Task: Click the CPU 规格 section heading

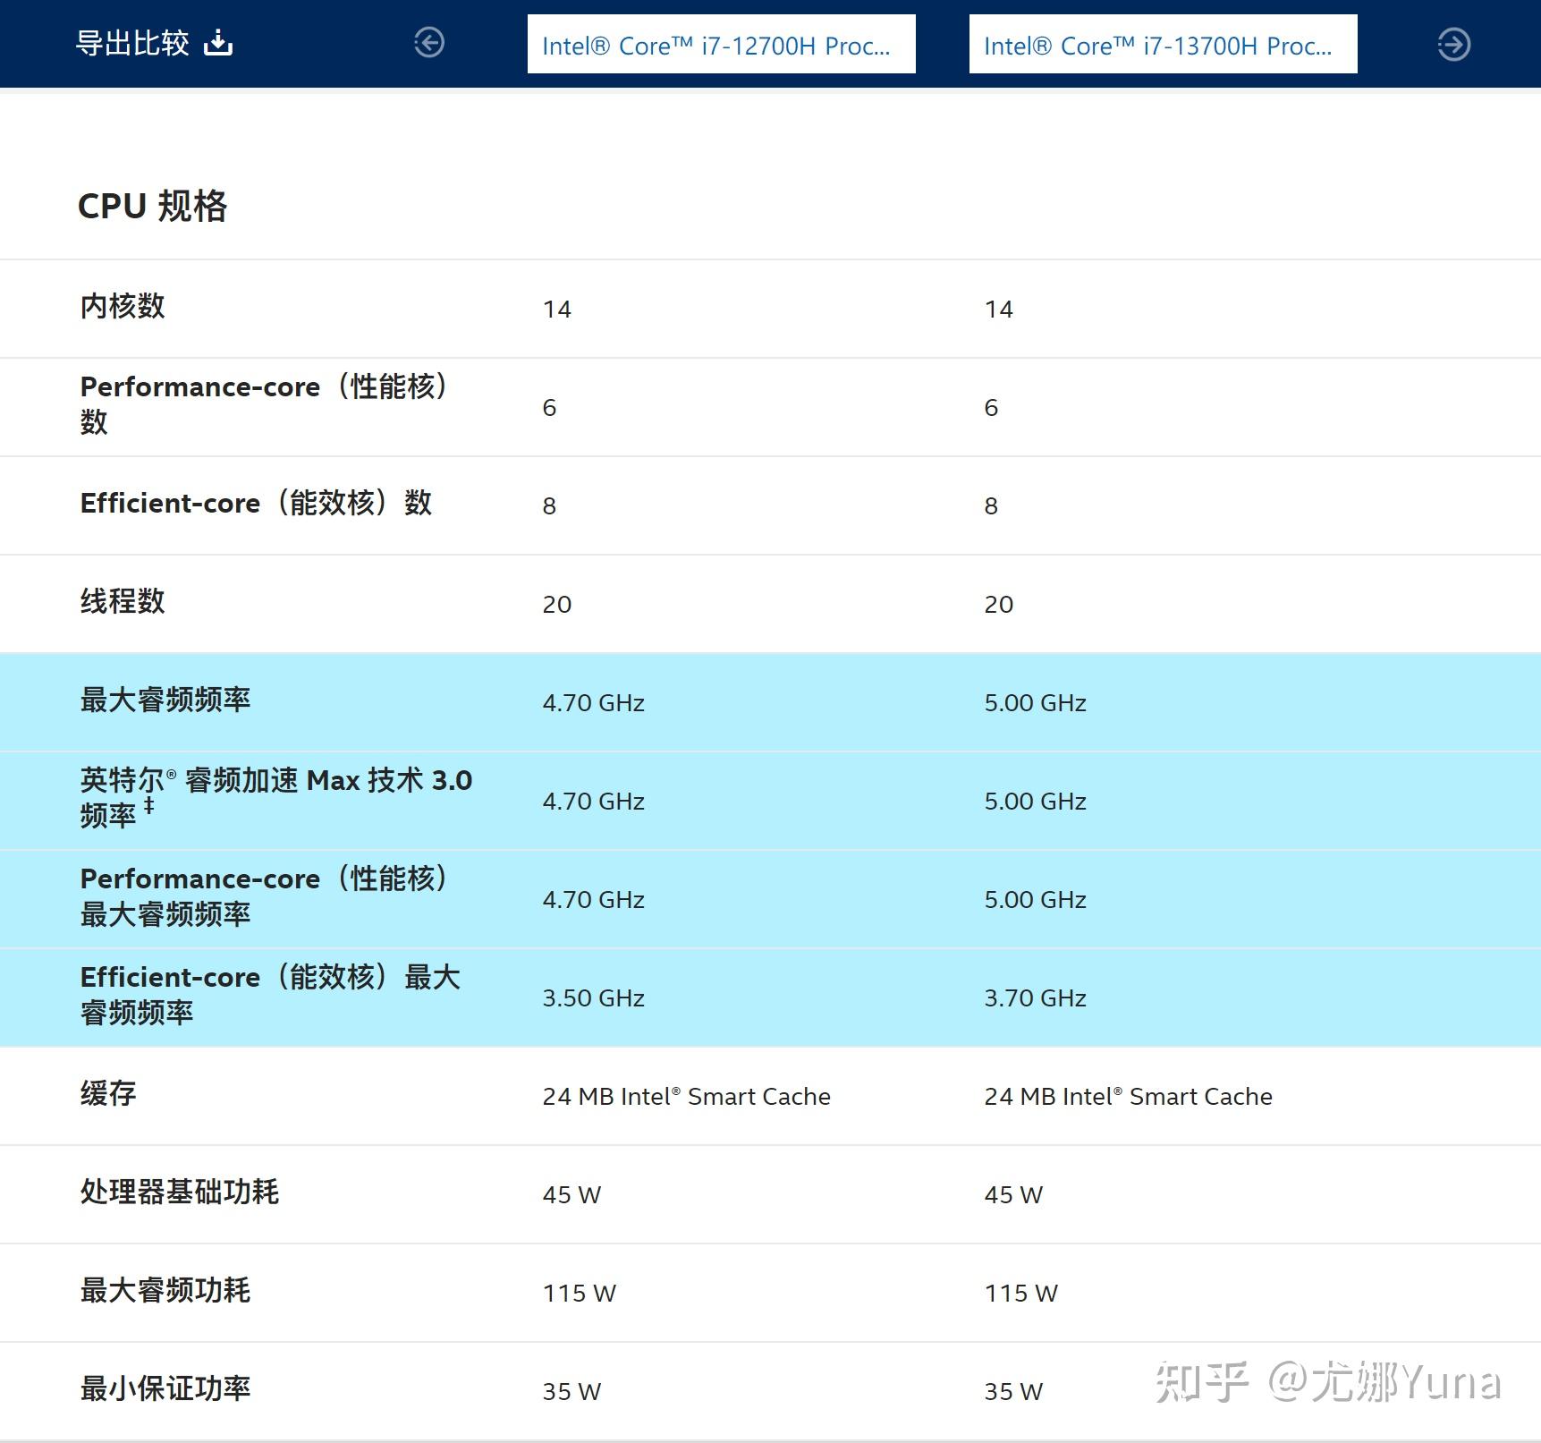Action: click(153, 206)
